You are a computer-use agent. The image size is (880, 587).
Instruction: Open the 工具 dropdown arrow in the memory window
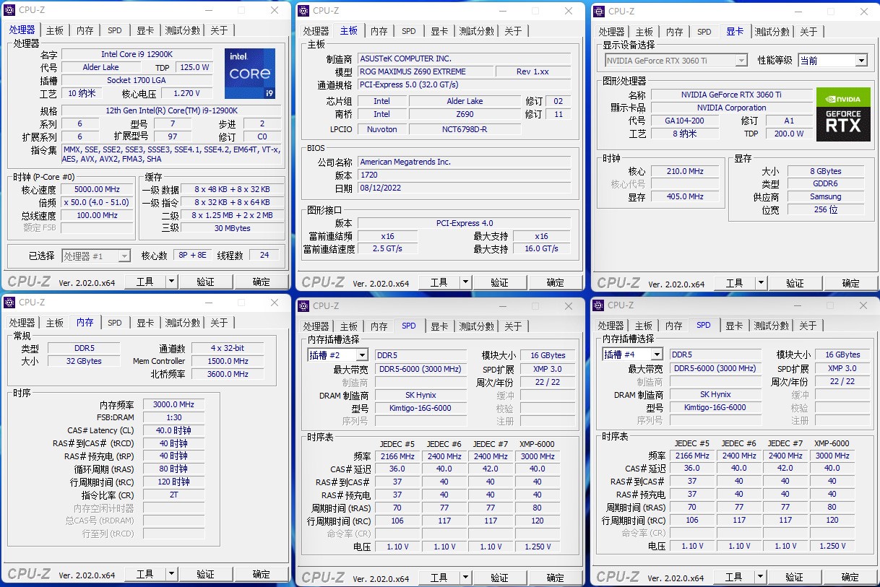(x=172, y=575)
